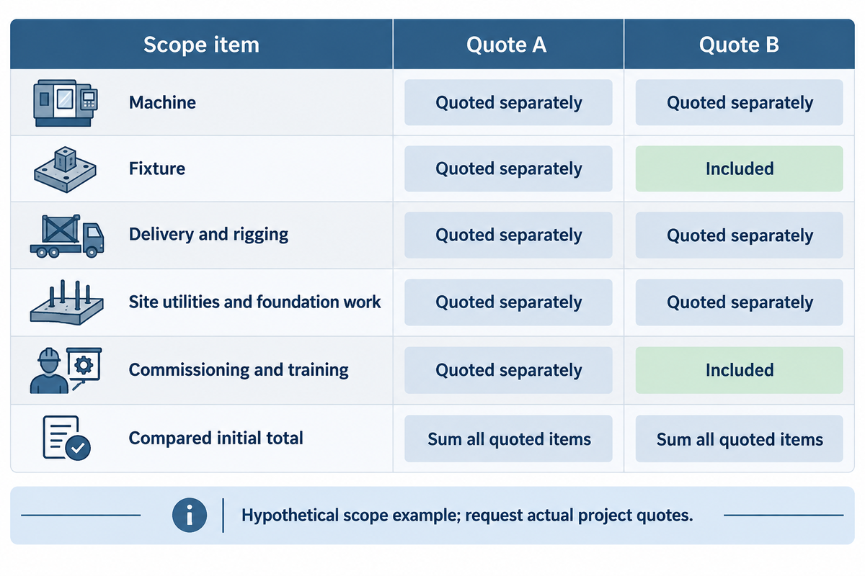Viewport: 865px width, 576px height.
Task: Click Quote B Included for Commissioning and training
Action: coord(739,370)
